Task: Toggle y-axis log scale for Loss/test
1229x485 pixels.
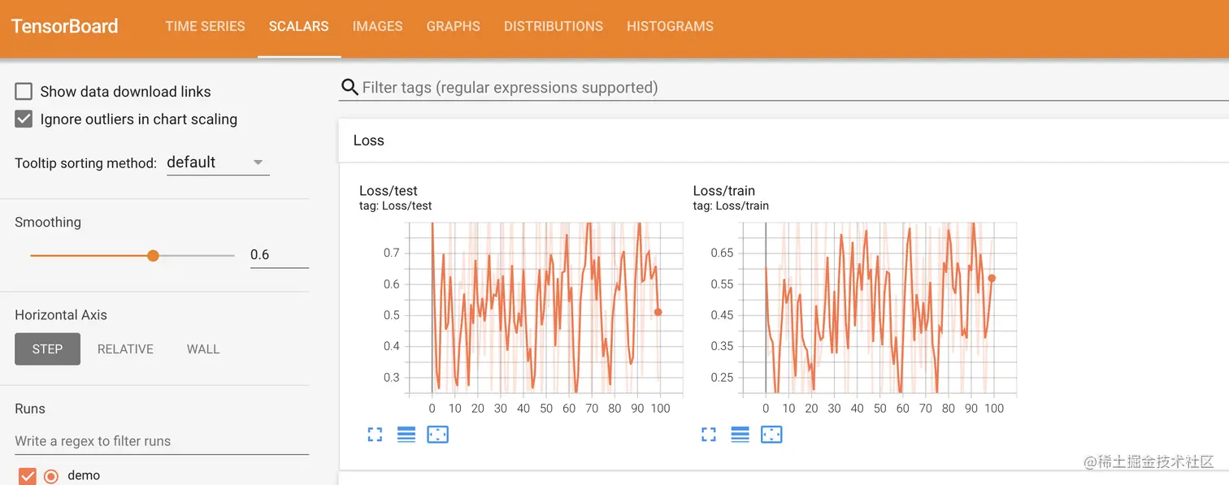Action: click(406, 435)
